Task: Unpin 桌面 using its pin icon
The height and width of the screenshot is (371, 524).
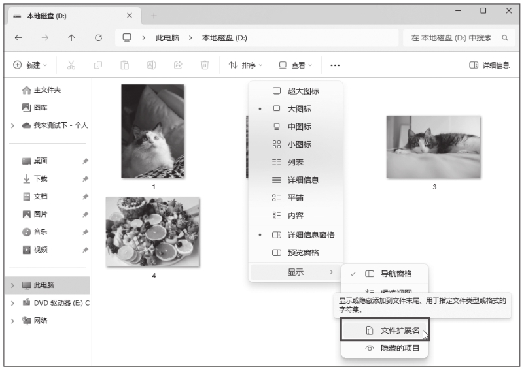Action: click(x=85, y=161)
